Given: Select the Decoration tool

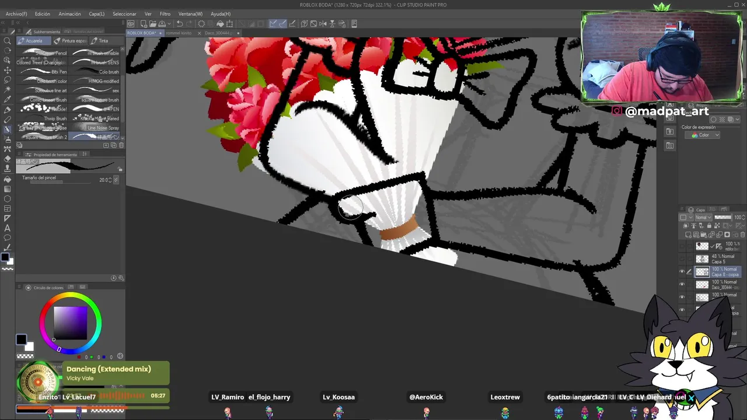Looking at the screenshot, I should [8, 149].
